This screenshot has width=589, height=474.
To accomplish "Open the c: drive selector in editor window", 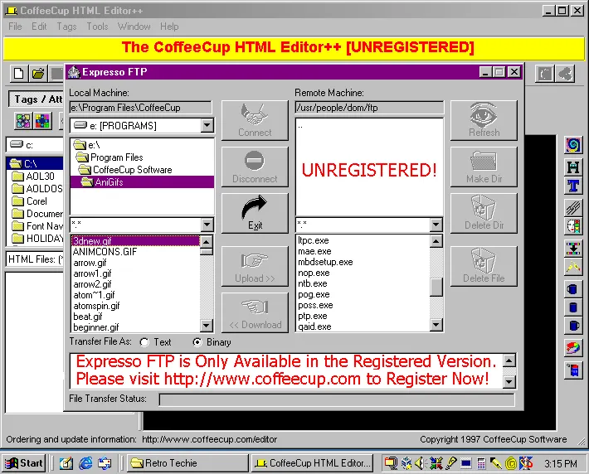I will 35,145.
